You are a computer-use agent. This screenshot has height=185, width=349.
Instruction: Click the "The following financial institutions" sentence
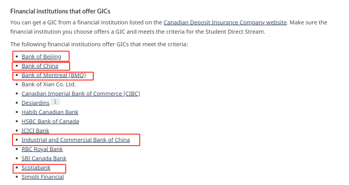pos(99,44)
